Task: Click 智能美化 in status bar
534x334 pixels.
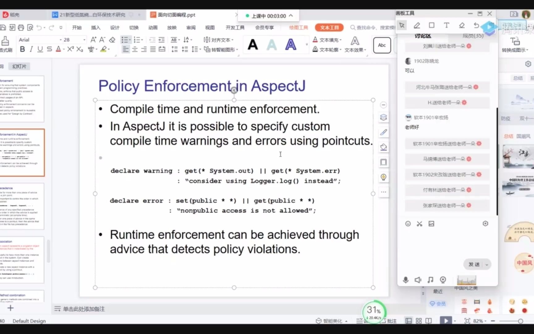Action: pos(332,321)
